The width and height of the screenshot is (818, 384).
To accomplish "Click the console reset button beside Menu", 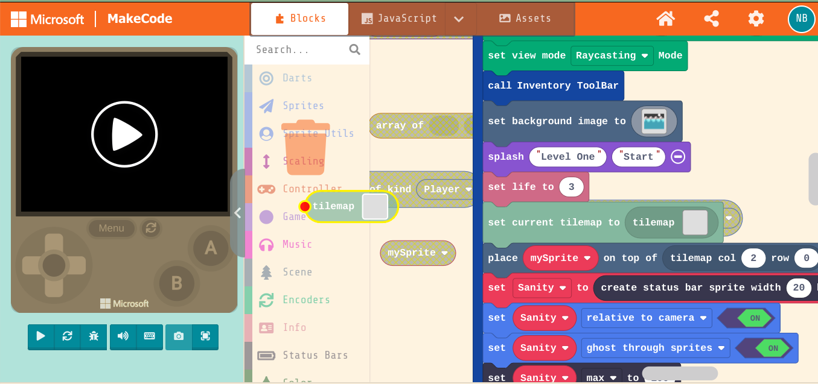I will click(151, 228).
